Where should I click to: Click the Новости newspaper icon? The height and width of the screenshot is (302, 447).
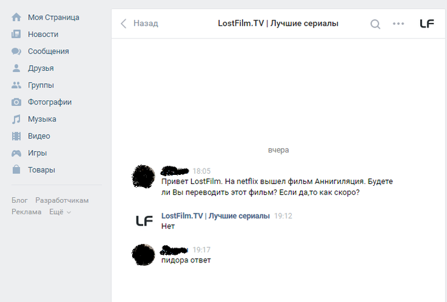[16, 34]
